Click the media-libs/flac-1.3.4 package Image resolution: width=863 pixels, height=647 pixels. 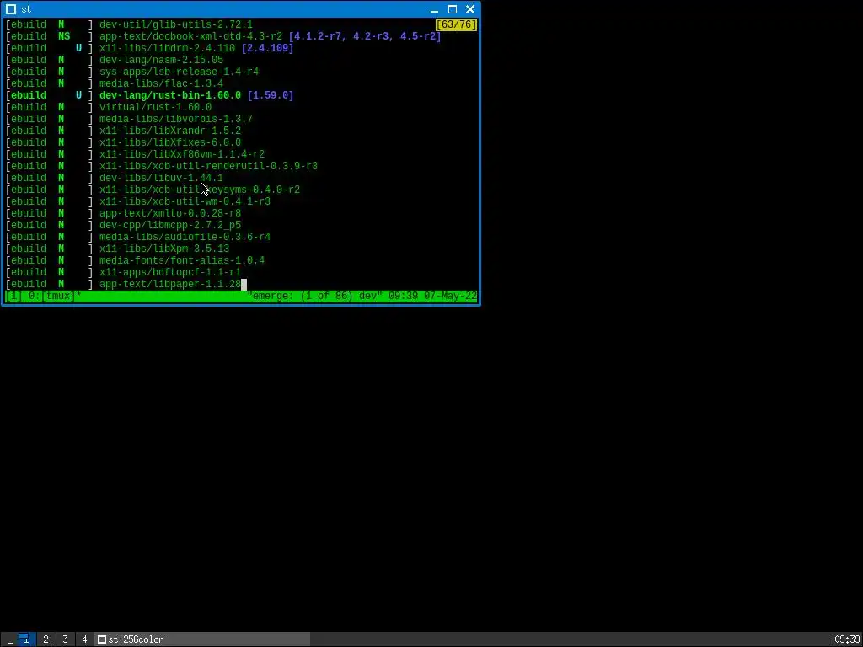click(x=161, y=83)
